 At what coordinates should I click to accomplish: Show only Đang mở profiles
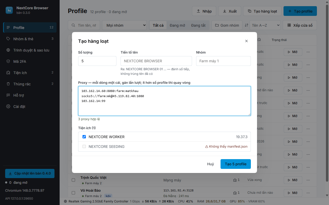(177, 25)
